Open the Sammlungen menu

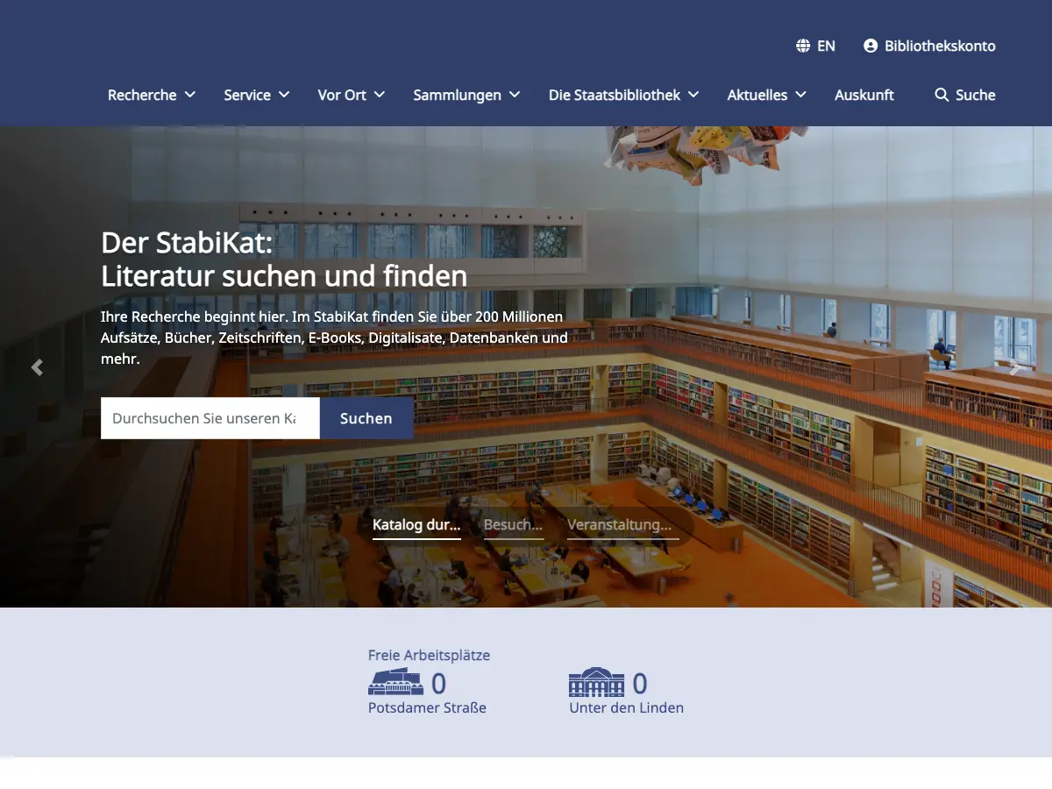(x=458, y=95)
